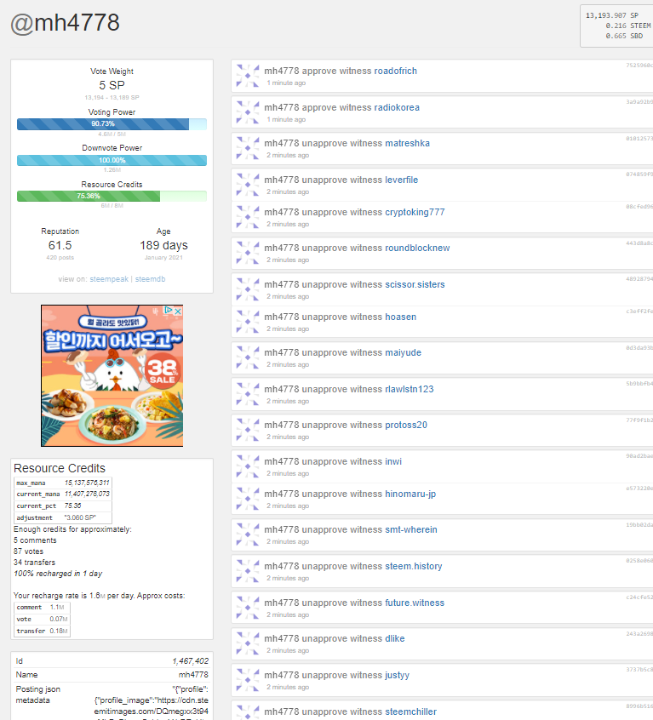Screen dimensions: 653x720
Task: Click the avatar icon in scissor.sisters row
Action: (248, 289)
